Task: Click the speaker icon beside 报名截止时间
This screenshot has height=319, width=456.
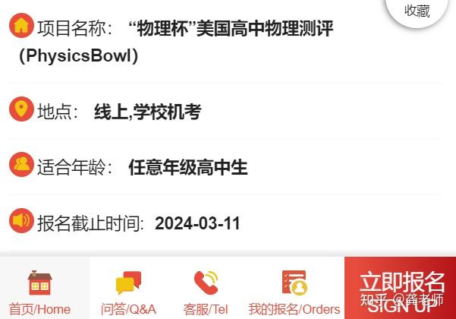Action: [21, 220]
